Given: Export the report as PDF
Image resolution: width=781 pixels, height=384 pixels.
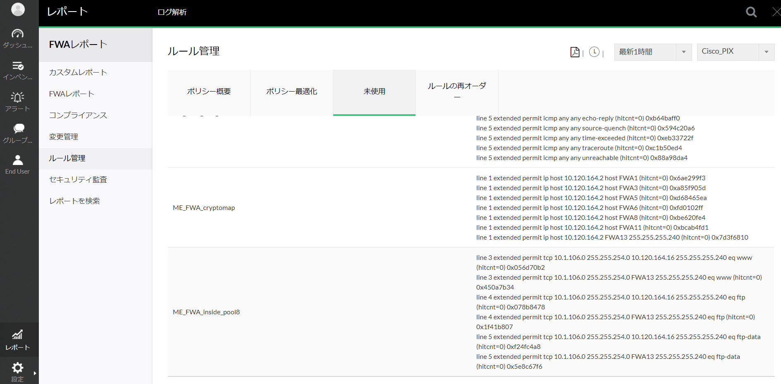Looking at the screenshot, I should tap(575, 52).
